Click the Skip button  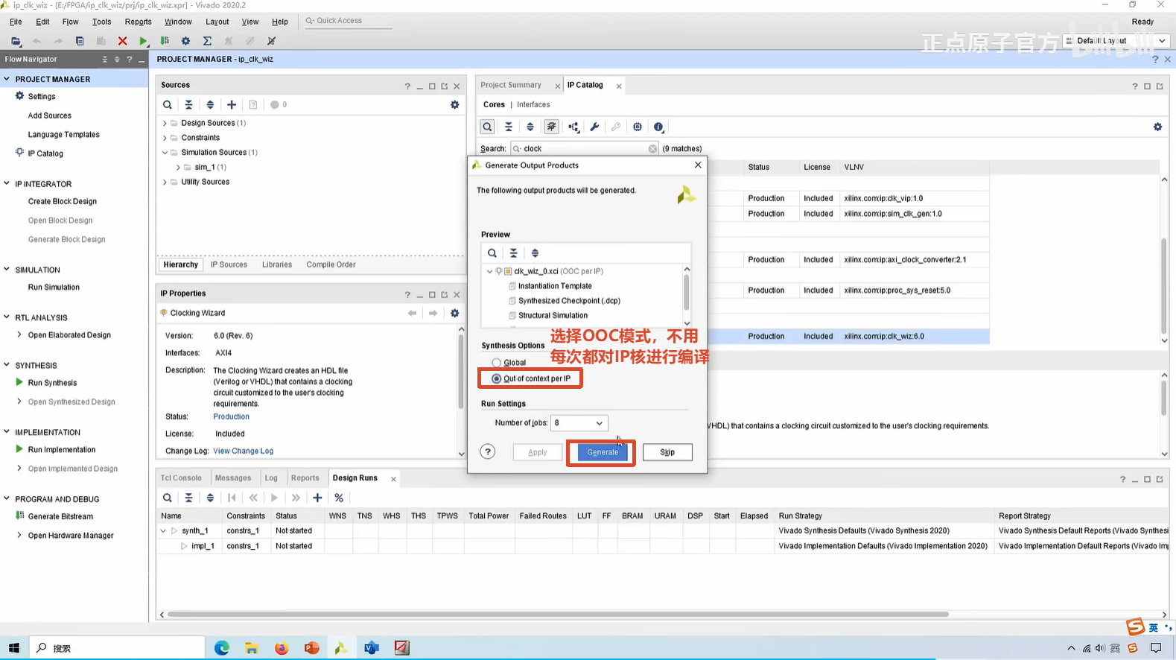(667, 452)
